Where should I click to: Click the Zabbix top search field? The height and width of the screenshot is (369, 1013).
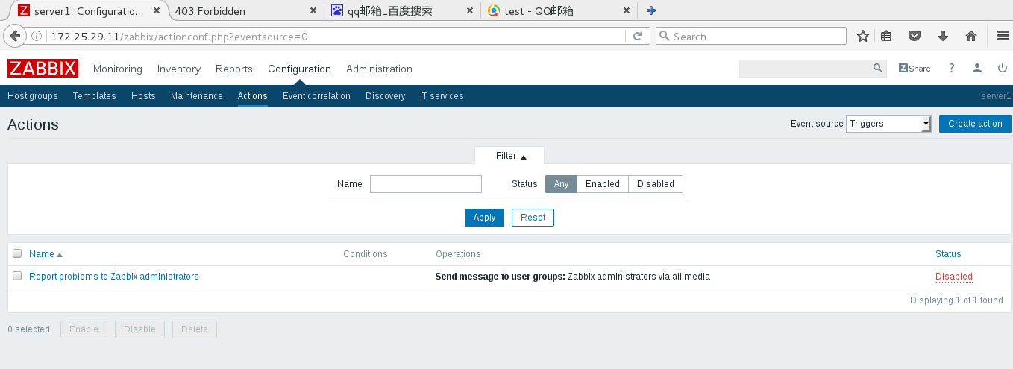click(x=806, y=69)
